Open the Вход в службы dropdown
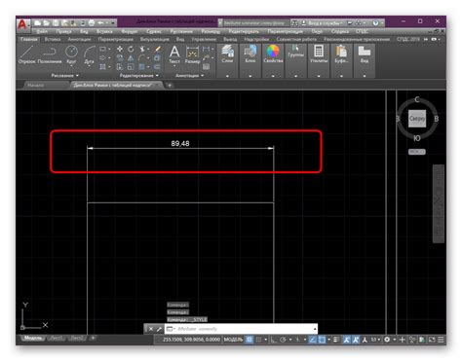Screen dimensions: 462x361 point(325,23)
